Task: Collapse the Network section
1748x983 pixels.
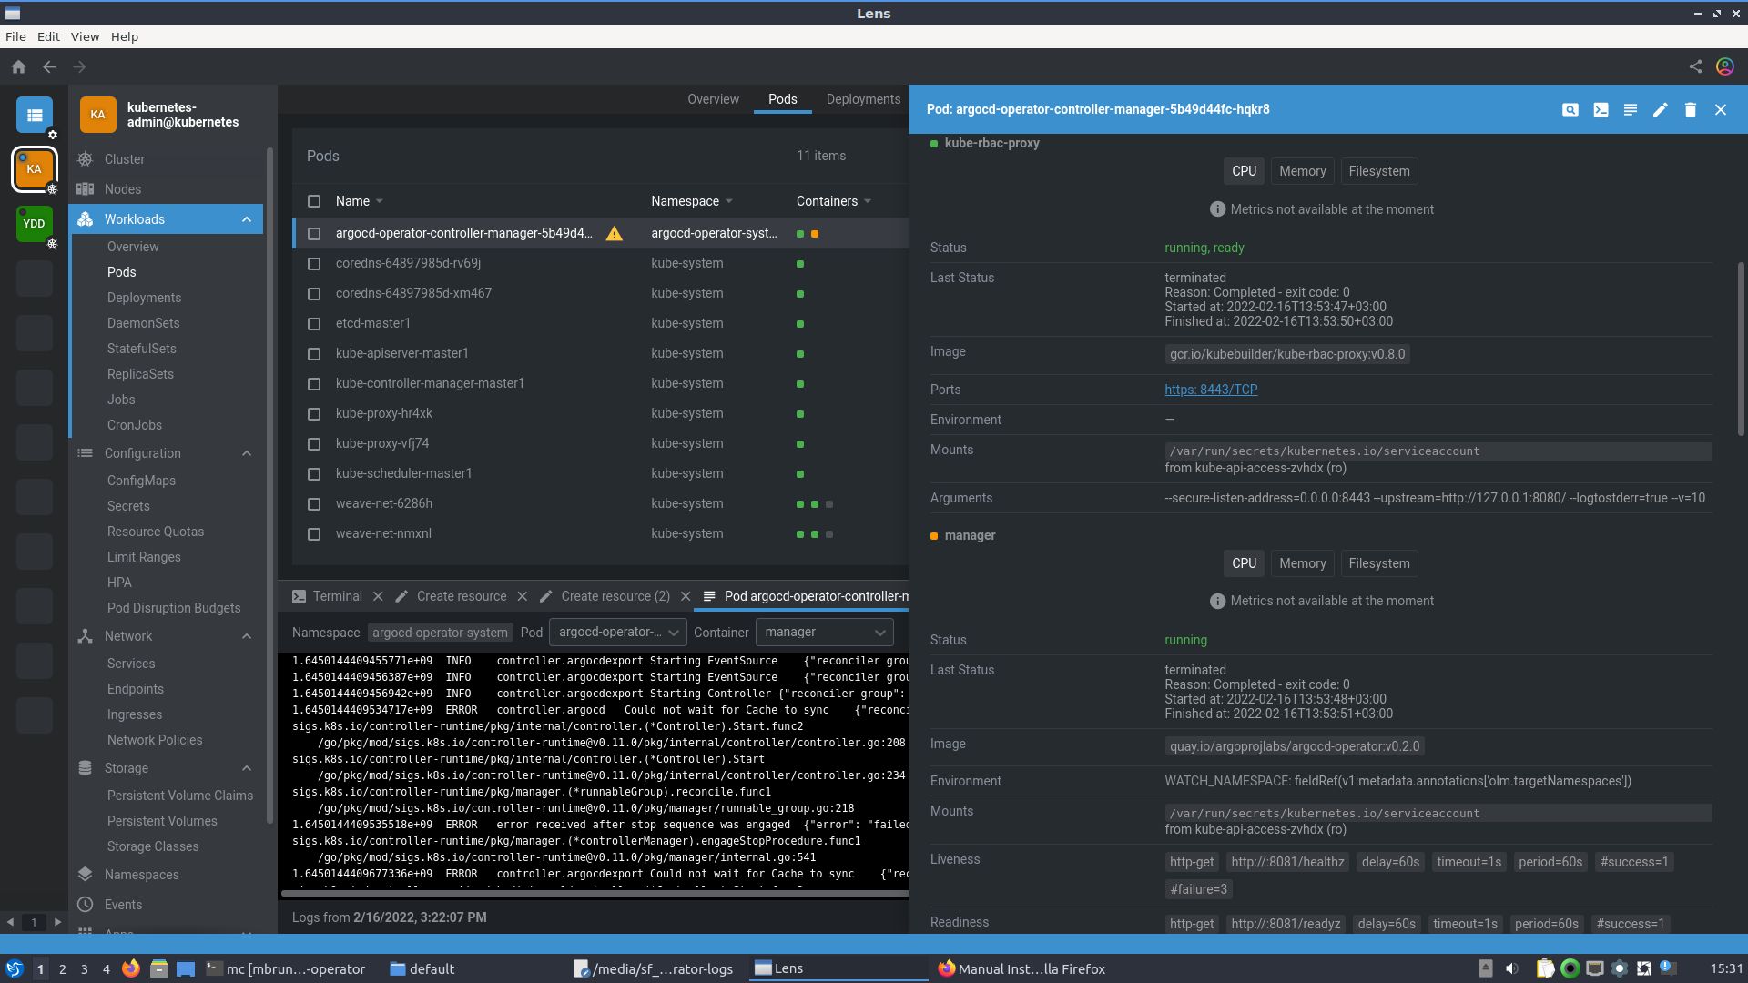Action: pyautogui.click(x=246, y=636)
